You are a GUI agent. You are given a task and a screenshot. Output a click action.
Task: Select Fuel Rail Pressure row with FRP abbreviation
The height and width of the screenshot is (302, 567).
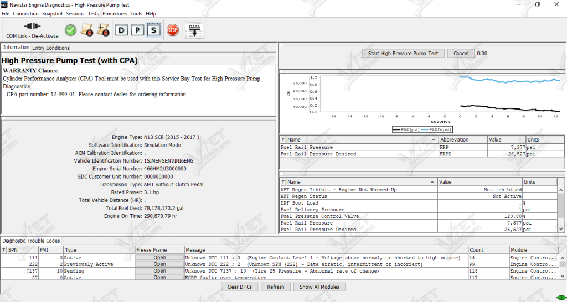422,147
